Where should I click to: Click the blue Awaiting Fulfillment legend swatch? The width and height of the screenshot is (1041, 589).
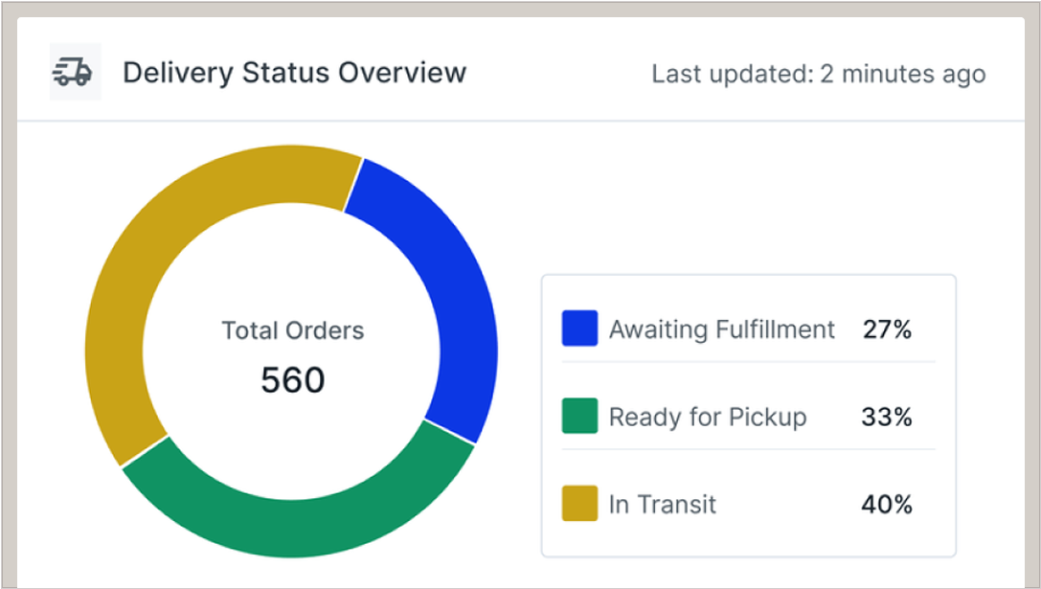click(579, 328)
